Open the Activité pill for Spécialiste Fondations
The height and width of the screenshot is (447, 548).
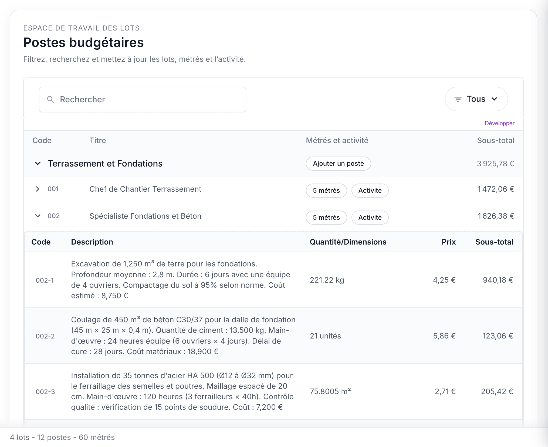370,218
